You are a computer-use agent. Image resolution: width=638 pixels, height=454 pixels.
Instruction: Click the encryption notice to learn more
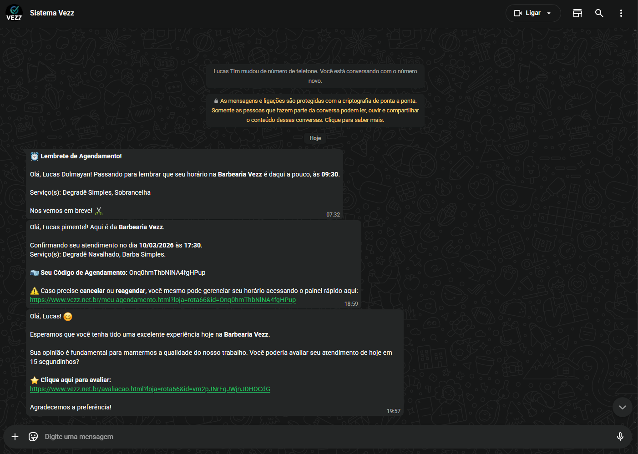pos(315,111)
